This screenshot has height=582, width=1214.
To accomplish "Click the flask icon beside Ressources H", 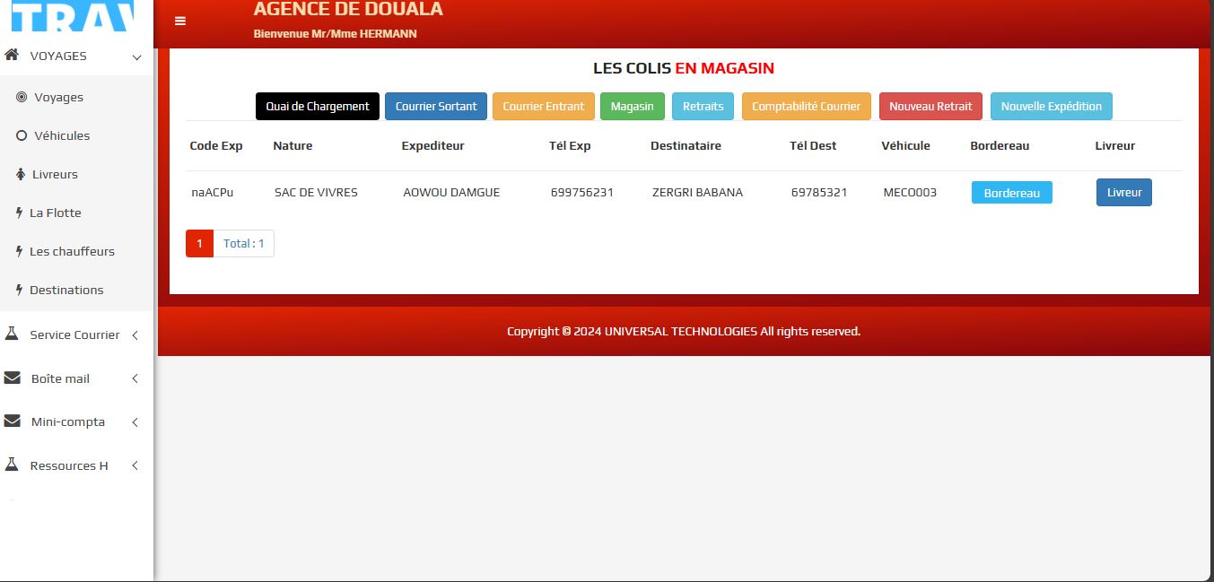I will point(12,465).
